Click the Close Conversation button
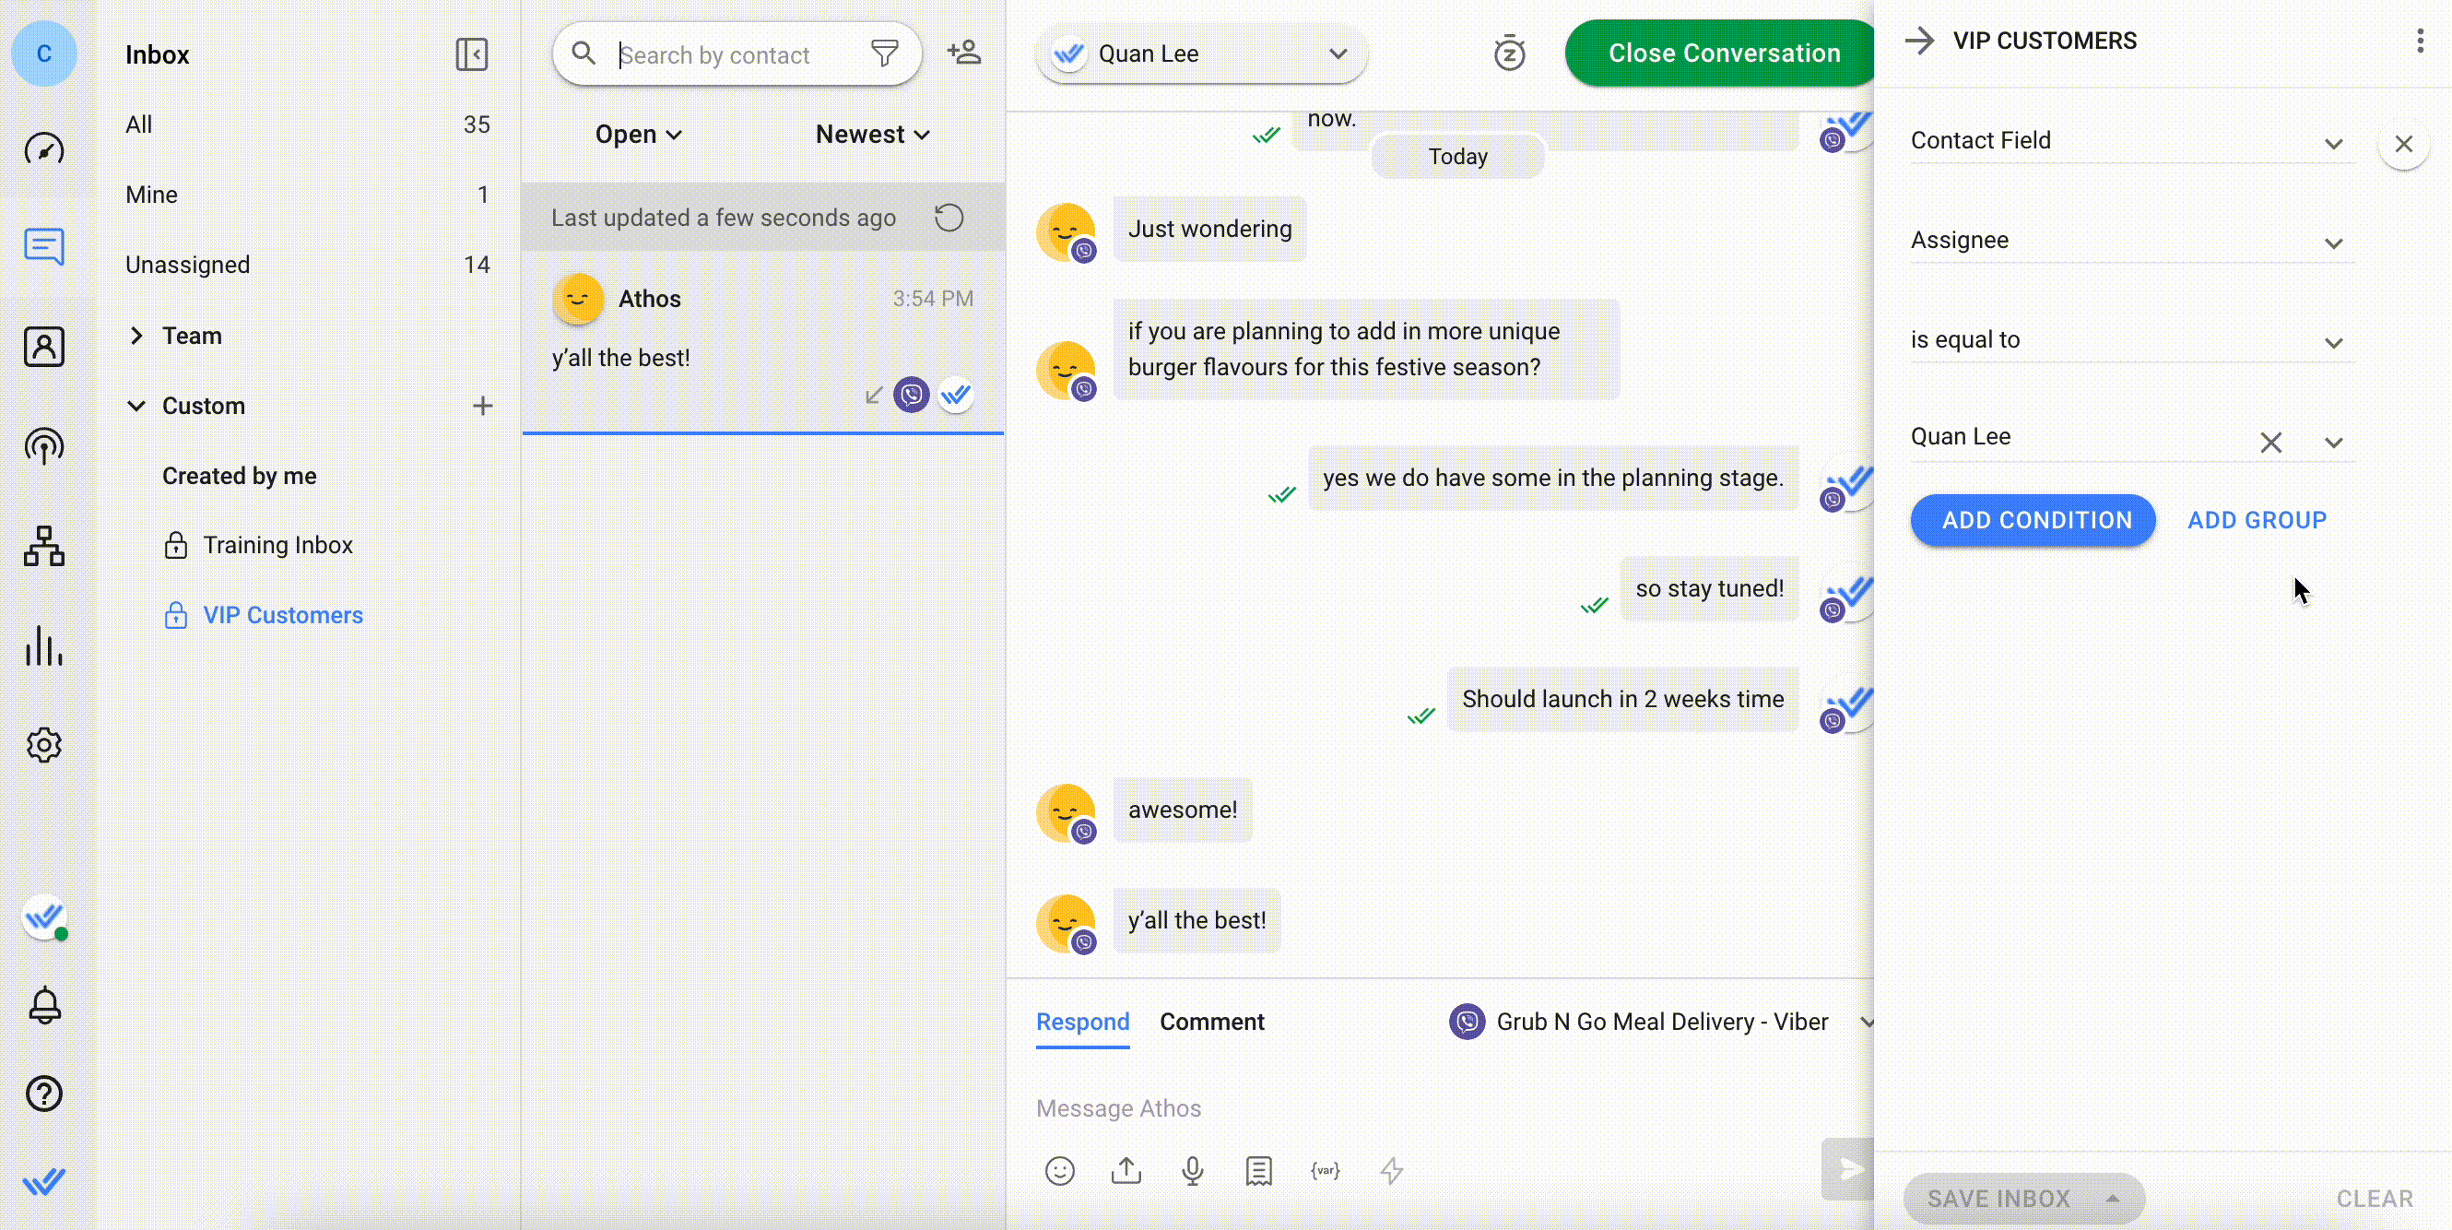2452x1230 pixels. click(x=1722, y=53)
